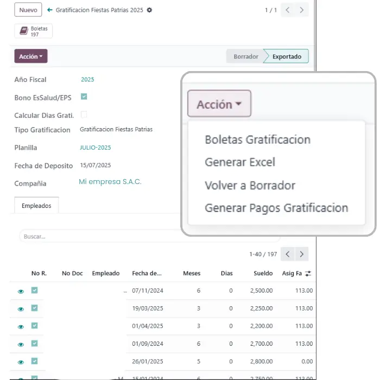
Task: Click eye icon on the 01/09/2024 row
Action: (x=21, y=344)
